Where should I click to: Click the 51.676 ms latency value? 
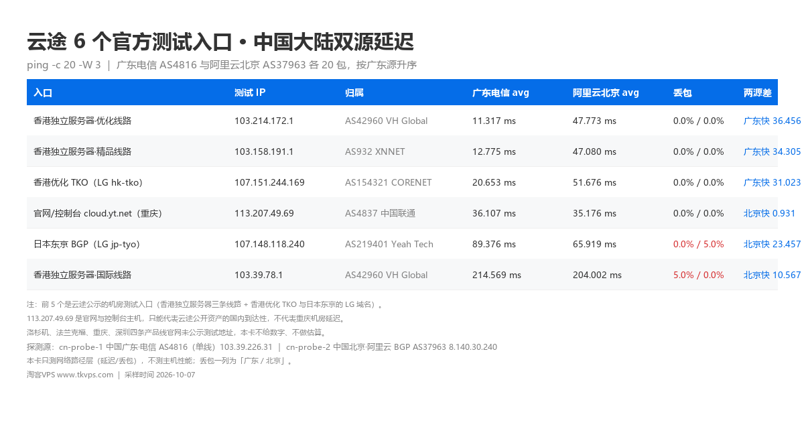[594, 183]
